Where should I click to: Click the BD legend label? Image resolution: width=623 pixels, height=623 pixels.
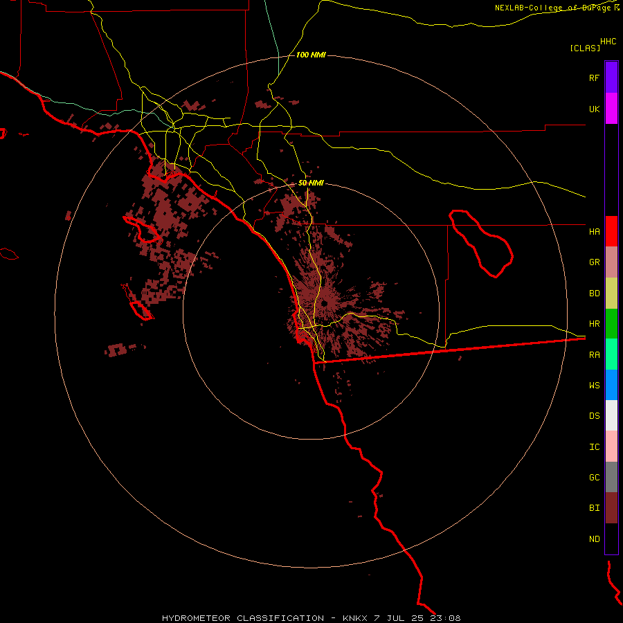point(594,294)
